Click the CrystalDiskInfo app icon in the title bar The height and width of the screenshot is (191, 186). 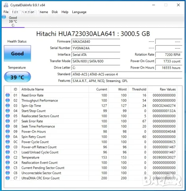coord(6,5)
